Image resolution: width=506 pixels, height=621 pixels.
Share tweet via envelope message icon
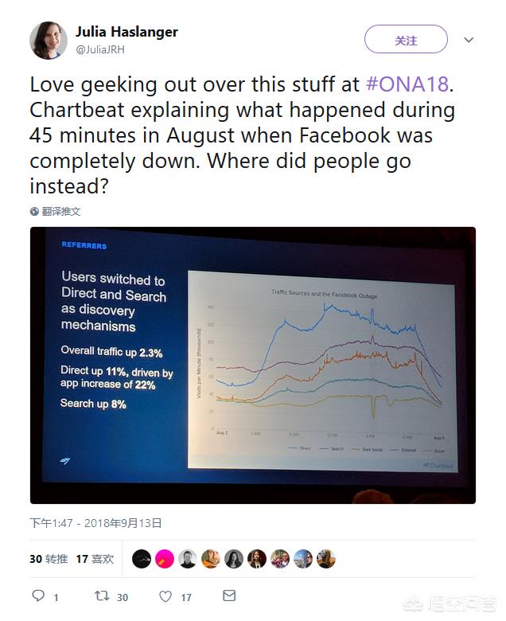click(x=229, y=596)
